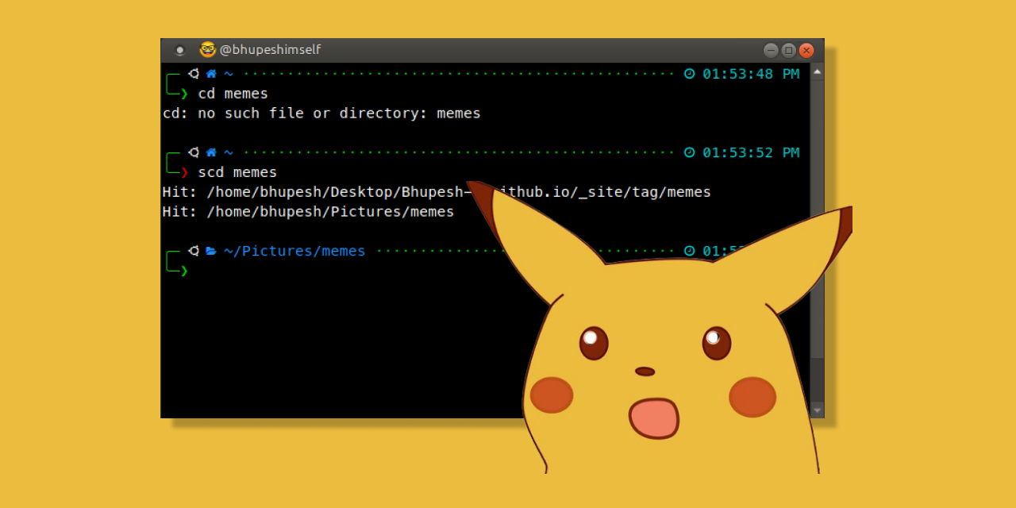Click the green prompt arrow before 'cd memes'

[x=184, y=94]
